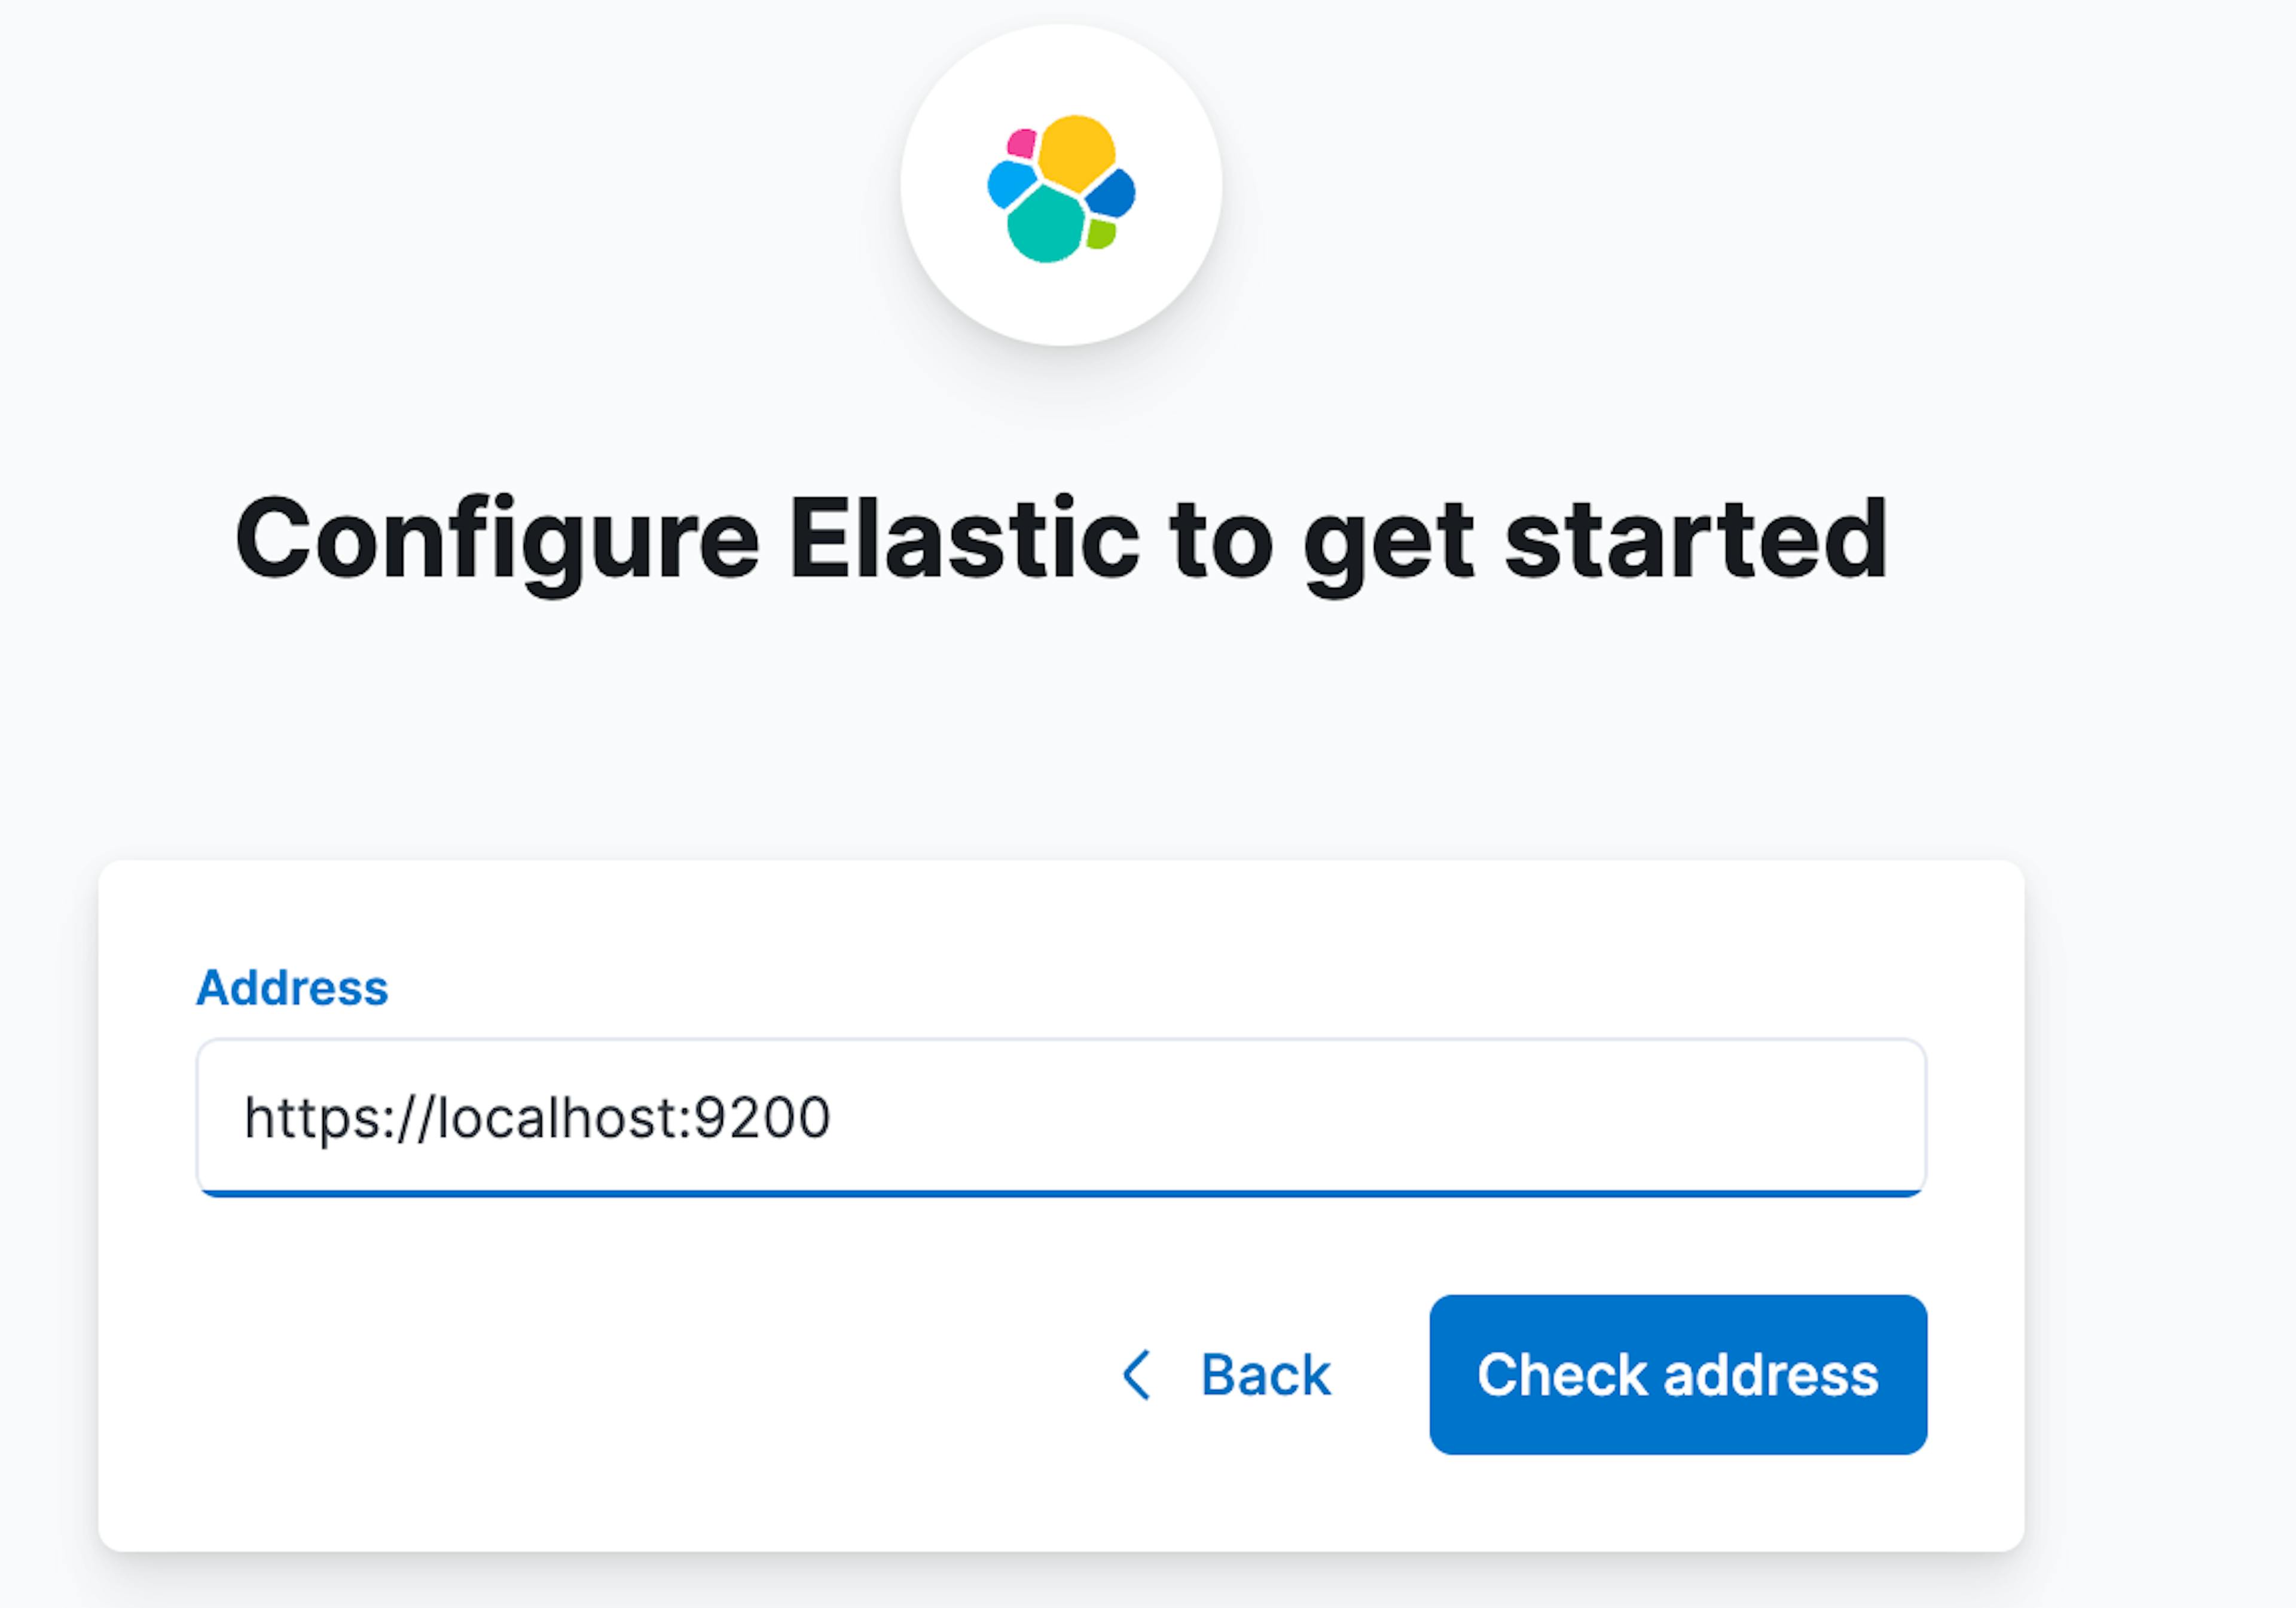The width and height of the screenshot is (2296, 1608).
Task: Place cursor in the https://localhost:9200 text
Action: [x=537, y=1117]
